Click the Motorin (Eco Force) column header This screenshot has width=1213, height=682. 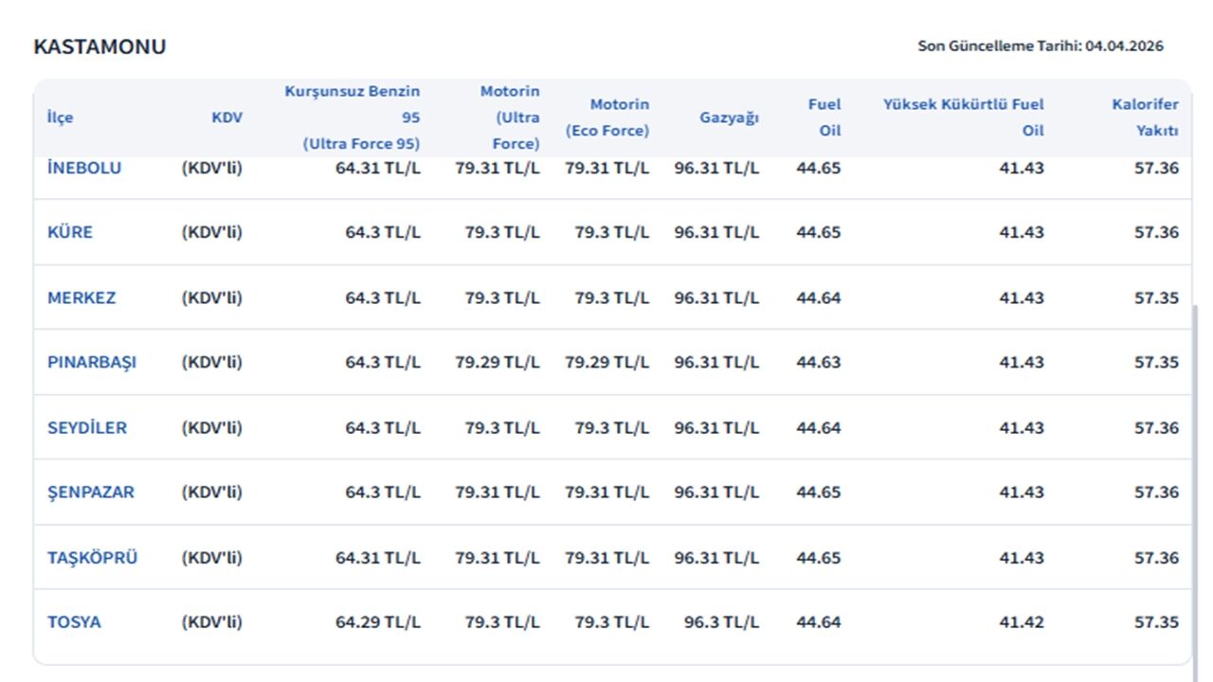click(x=607, y=117)
